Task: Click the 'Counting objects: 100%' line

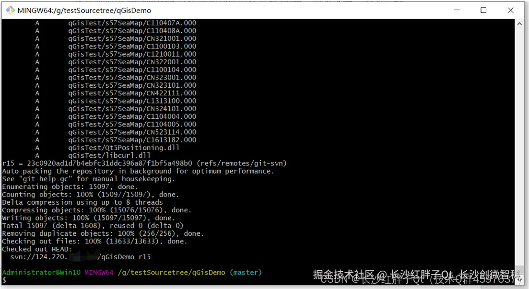Action: coord(91,194)
